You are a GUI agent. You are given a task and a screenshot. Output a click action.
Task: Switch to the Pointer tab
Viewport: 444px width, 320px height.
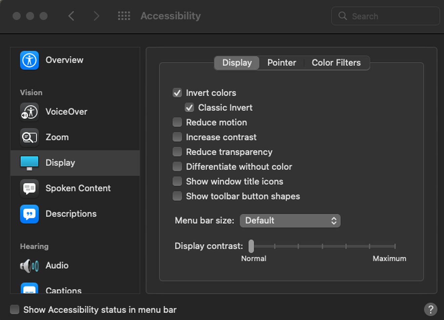[x=281, y=63]
